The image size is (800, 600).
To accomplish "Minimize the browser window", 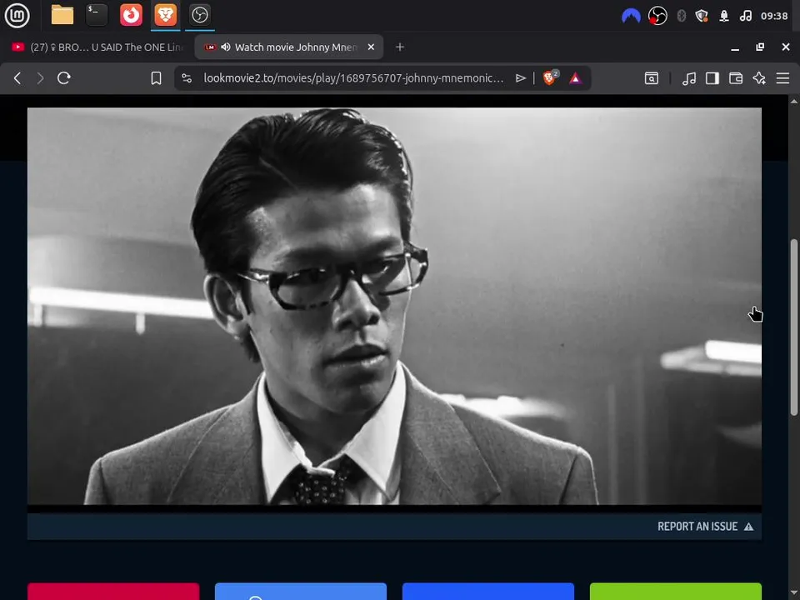I will pos(735,47).
